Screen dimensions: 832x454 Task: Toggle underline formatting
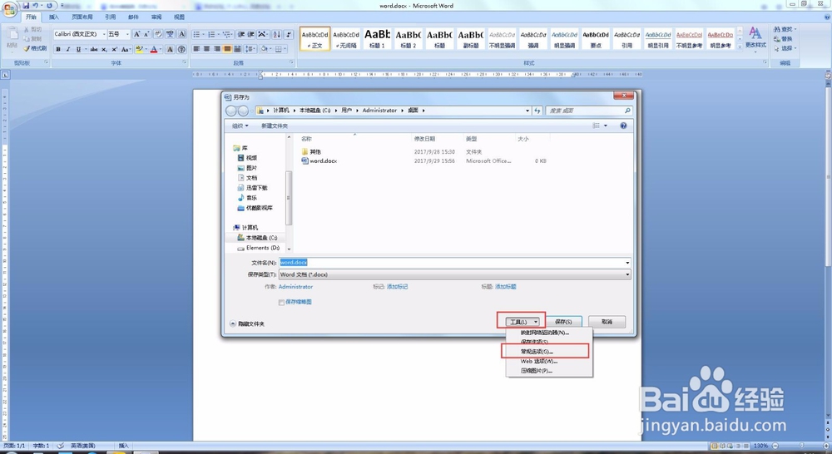(78, 49)
